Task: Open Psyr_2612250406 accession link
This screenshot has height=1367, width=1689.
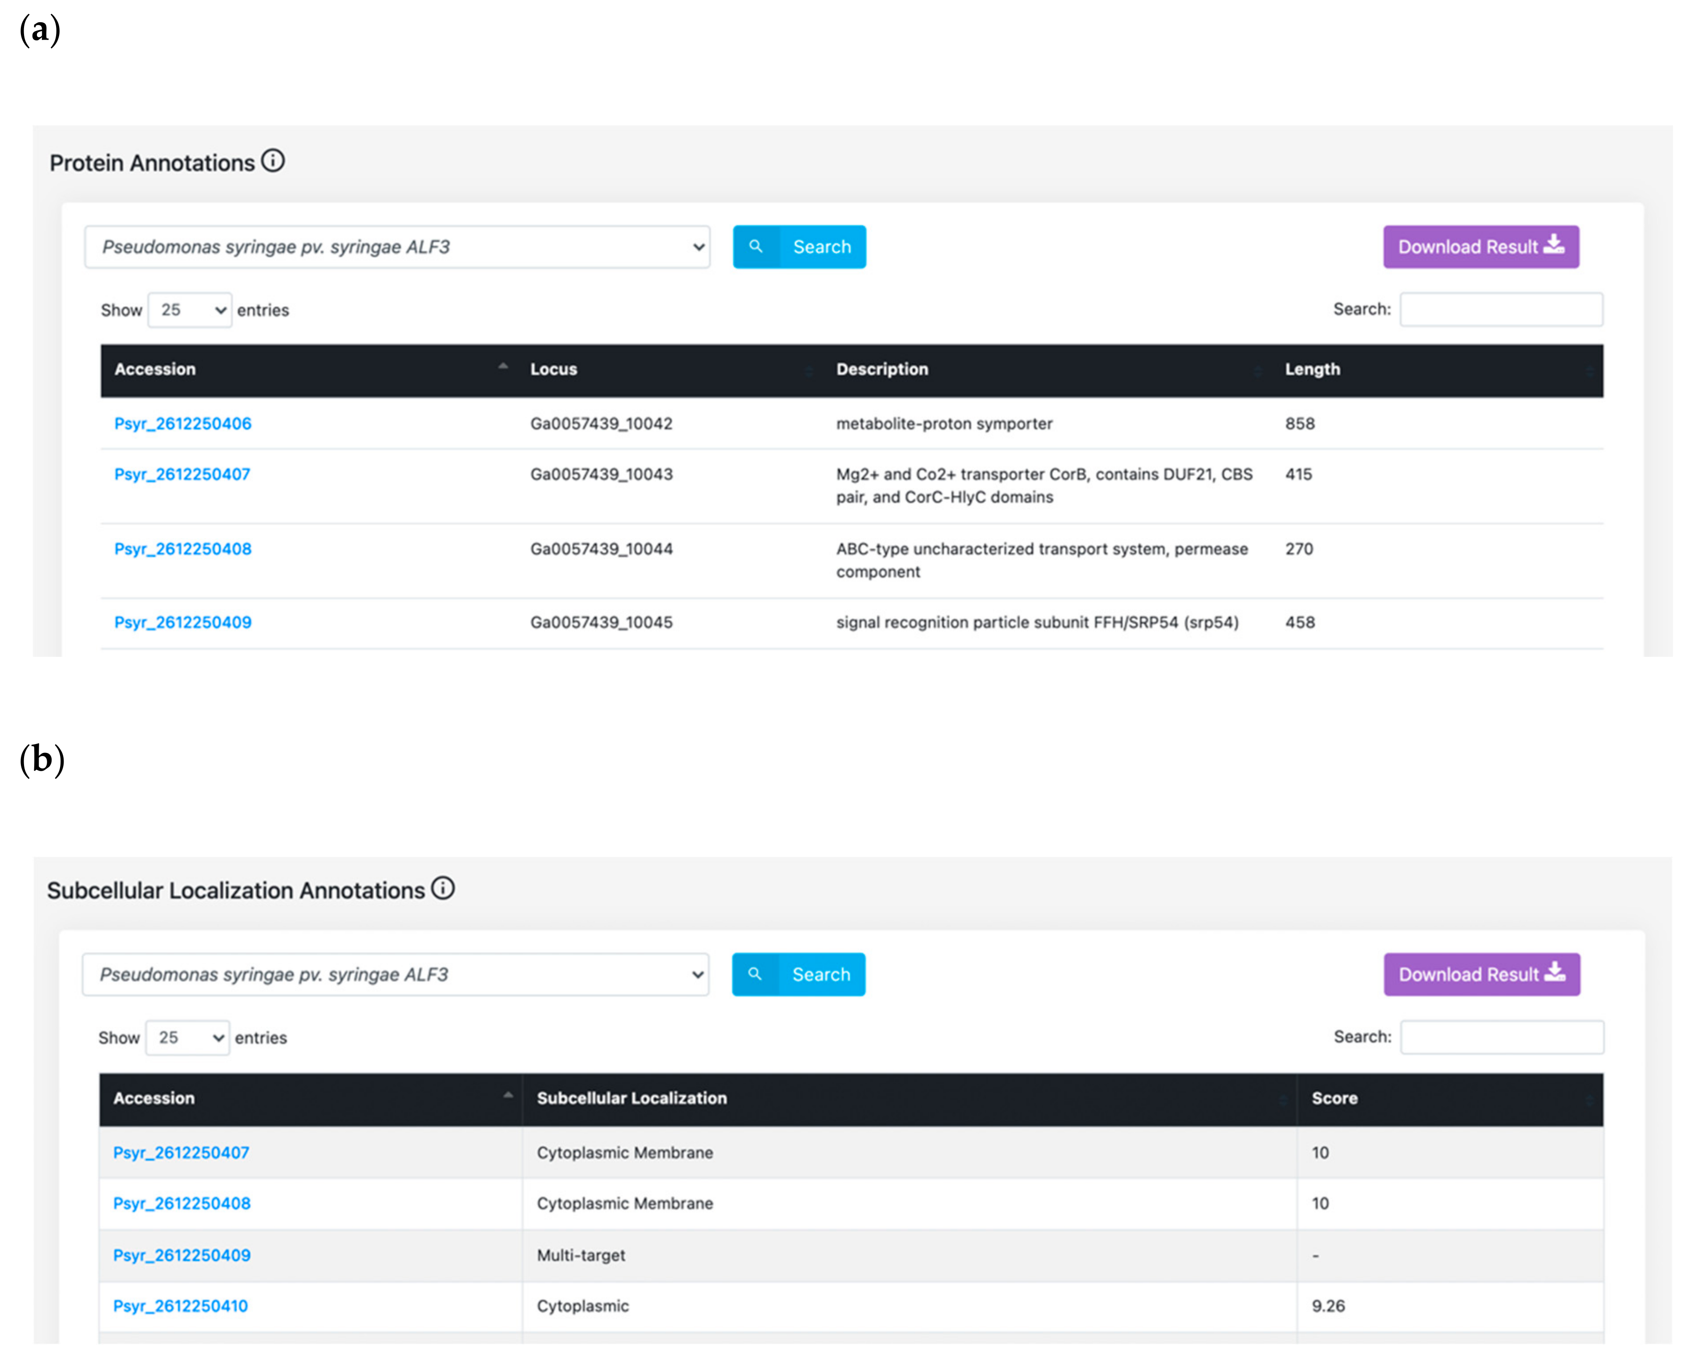Action: coord(183,424)
